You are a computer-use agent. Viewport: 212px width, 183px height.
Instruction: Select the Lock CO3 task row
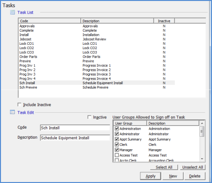coord(97,52)
